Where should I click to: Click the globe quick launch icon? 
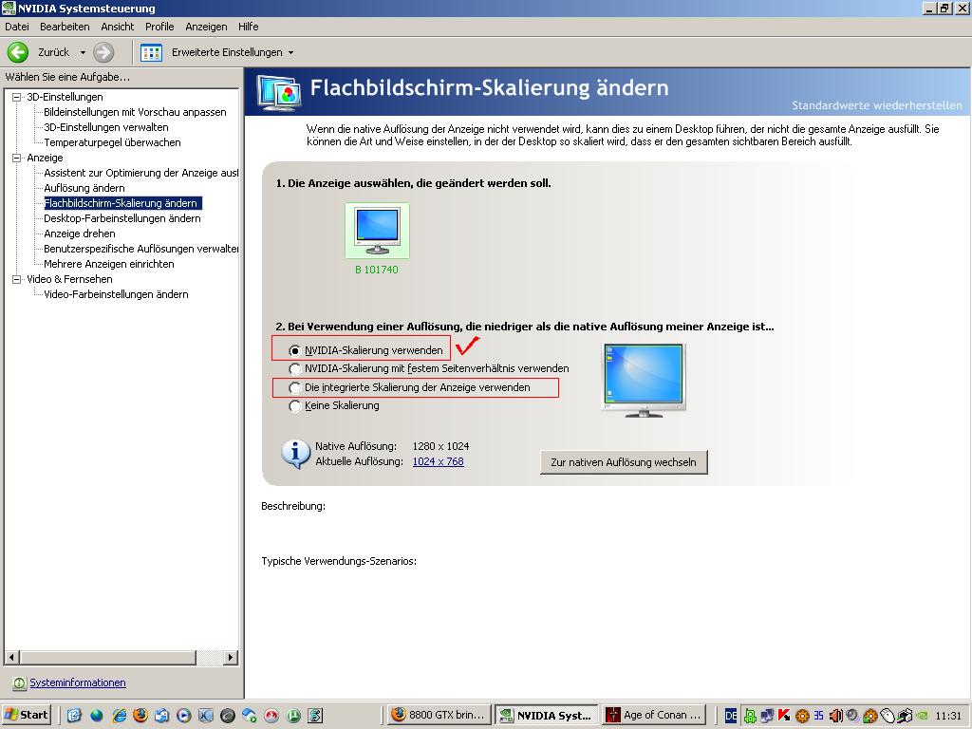click(x=97, y=716)
